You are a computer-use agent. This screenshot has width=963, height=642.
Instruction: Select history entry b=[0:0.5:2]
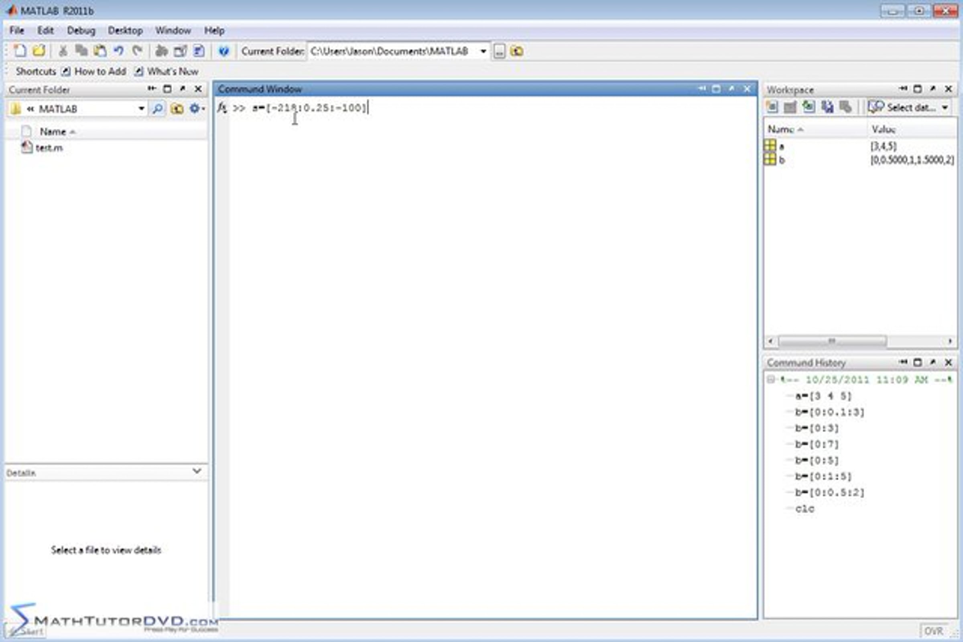(x=829, y=492)
